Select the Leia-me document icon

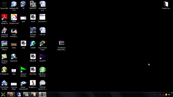coord(42,31)
